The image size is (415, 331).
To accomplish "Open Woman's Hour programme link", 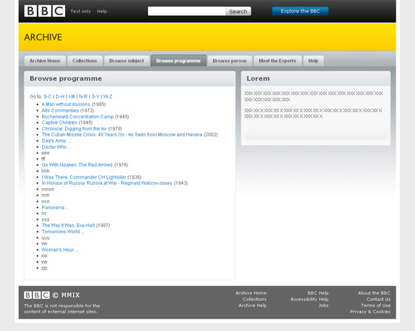I will pyautogui.click(x=59, y=250).
